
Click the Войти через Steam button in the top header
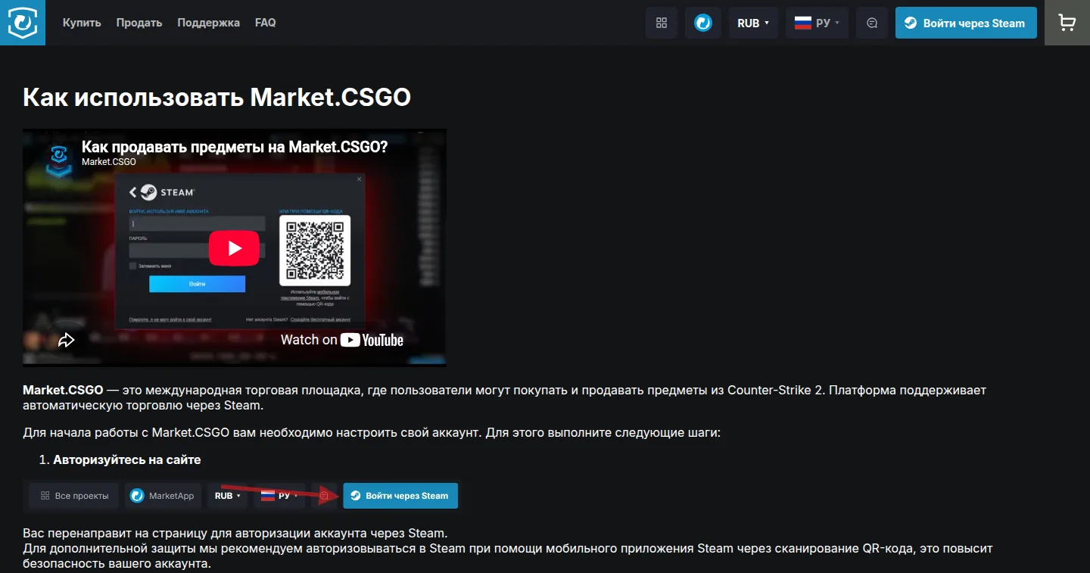[x=966, y=23]
